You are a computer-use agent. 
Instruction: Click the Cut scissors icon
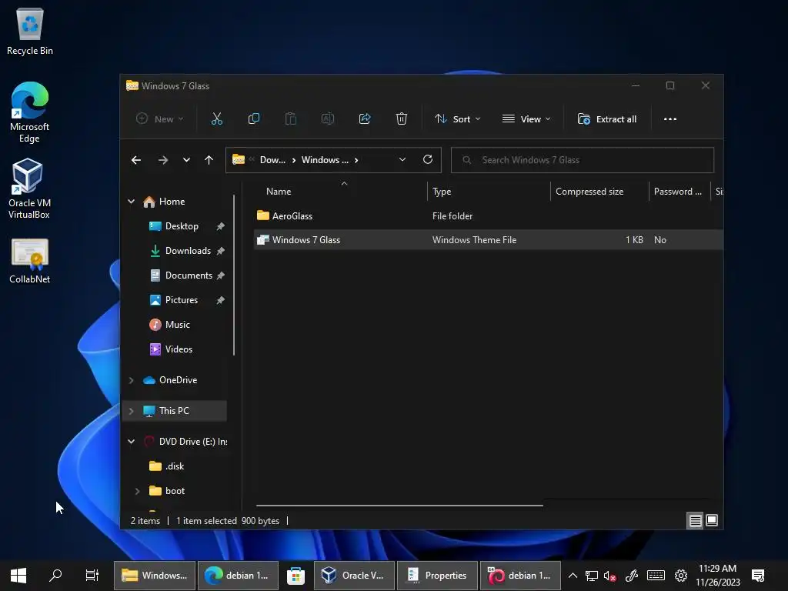click(x=216, y=119)
